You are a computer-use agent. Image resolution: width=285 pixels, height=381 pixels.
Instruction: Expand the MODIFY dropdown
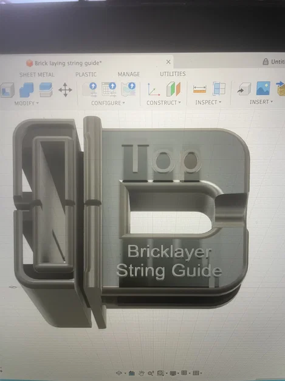26,103
